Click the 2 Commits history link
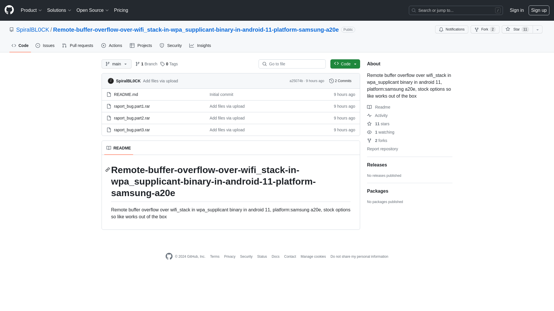554x311 pixels. pyautogui.click(x=340, y=81)
